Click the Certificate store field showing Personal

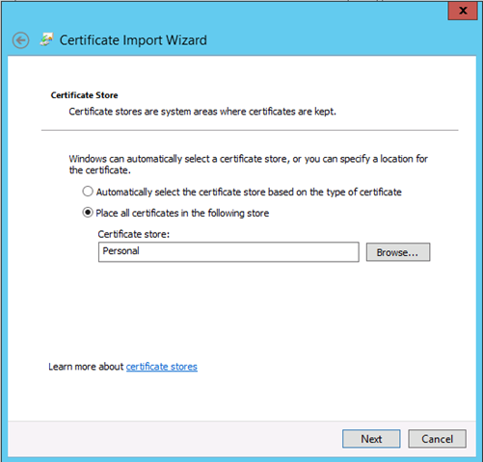point(228,252)
